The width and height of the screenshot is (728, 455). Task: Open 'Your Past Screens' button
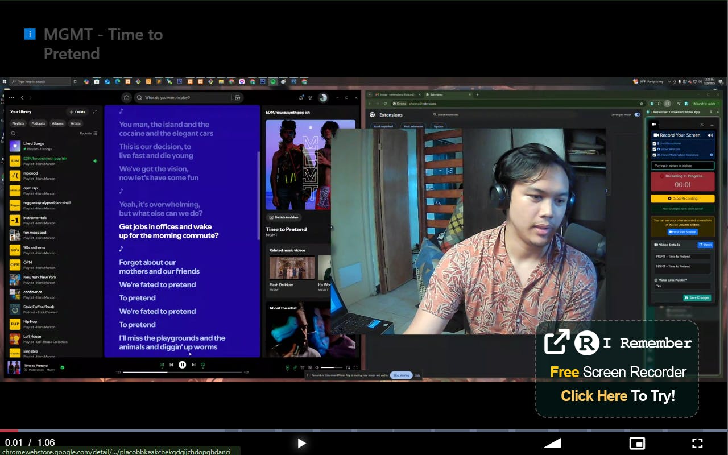click(682, 232)
